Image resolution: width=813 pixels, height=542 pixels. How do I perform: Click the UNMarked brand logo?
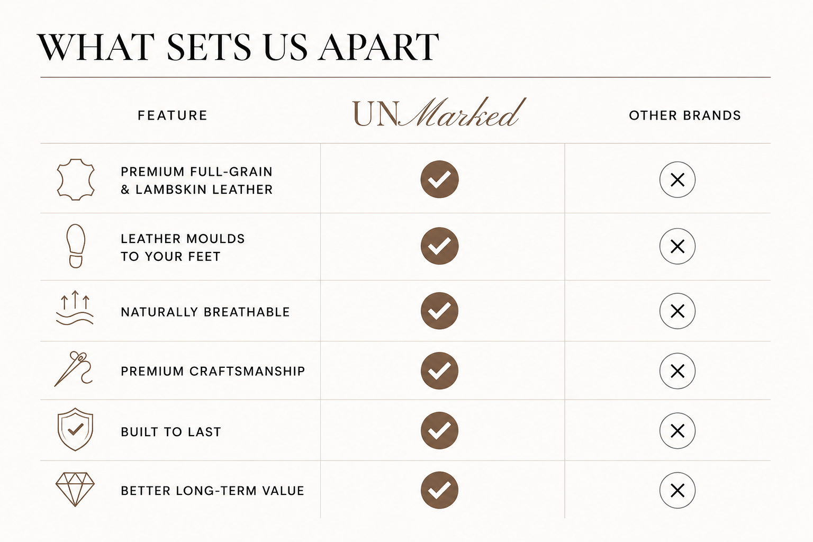tap(439, 113)
